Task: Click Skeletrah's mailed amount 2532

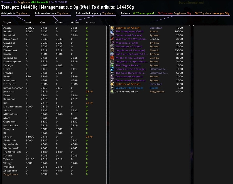Action: 74,141
